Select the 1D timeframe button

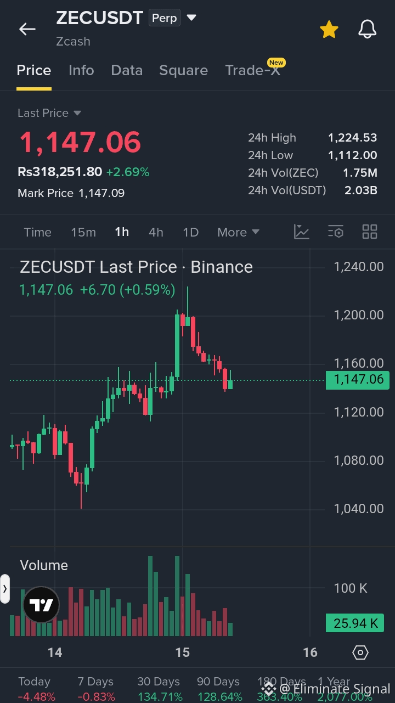pyautogui.click(x=190, y=232)
